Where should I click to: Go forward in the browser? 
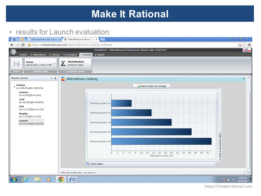17,45
